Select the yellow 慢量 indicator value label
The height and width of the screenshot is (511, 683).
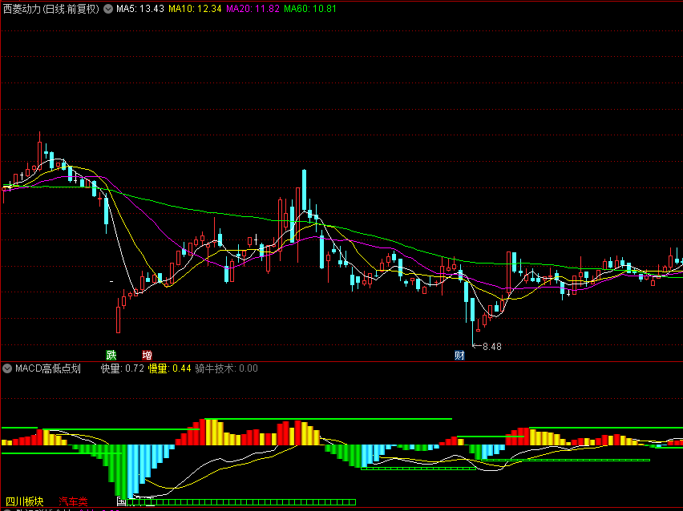click(169, 368)
